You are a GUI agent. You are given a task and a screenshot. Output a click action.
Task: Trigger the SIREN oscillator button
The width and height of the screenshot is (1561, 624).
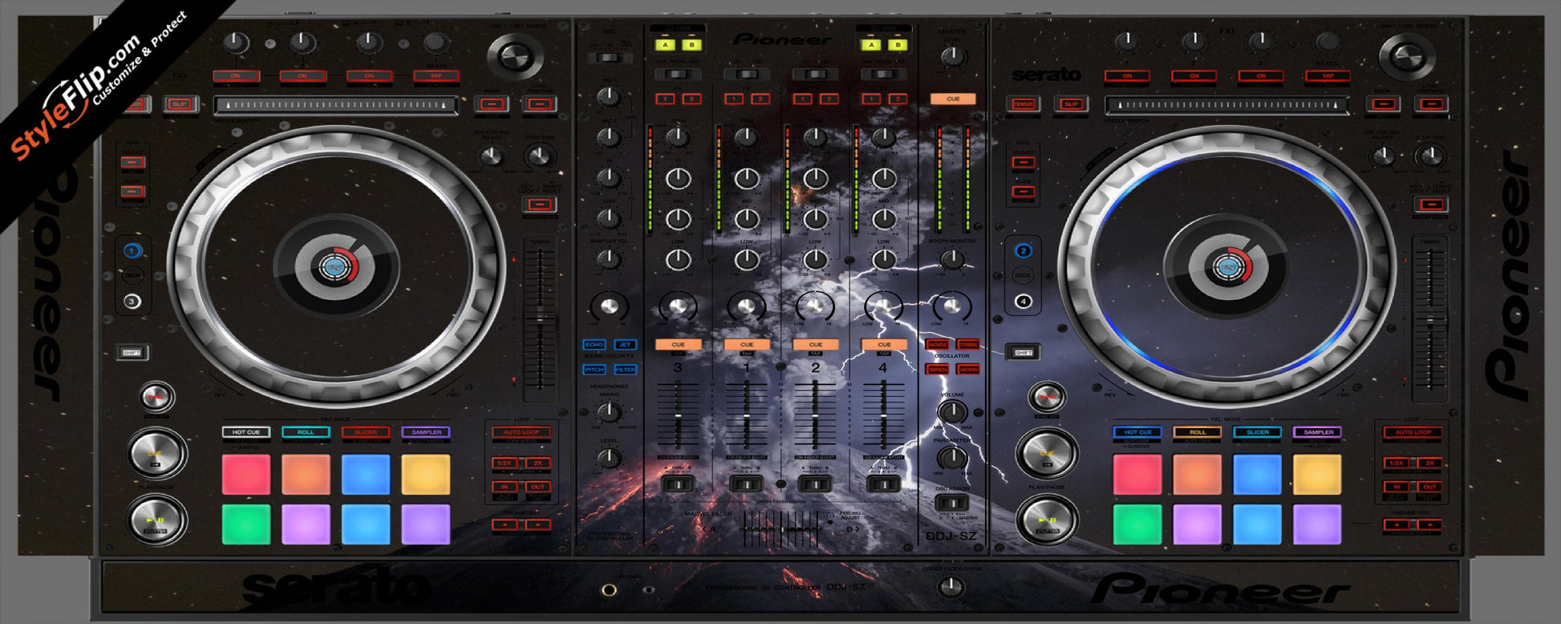pyautogui.click(x=937, y=370)
